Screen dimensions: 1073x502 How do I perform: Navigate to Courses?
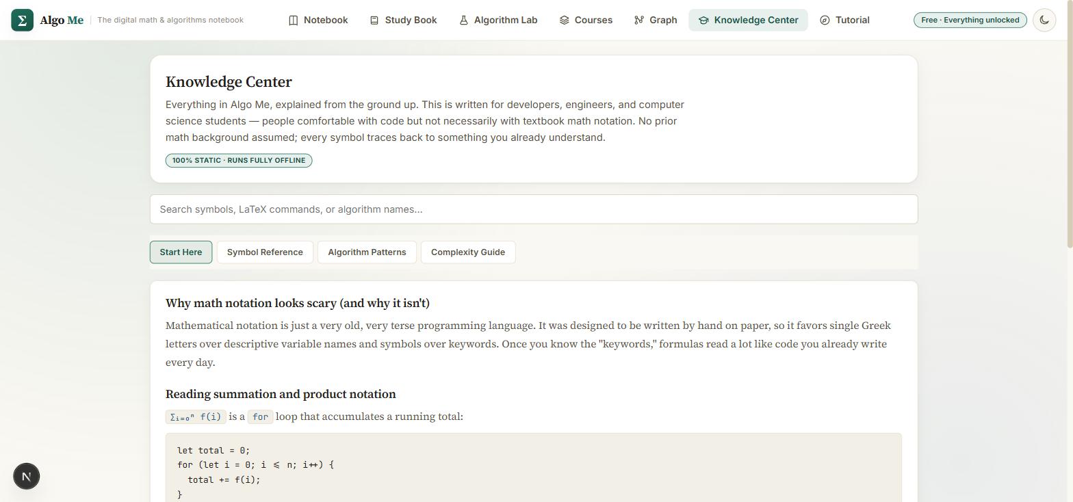click(x=586, y=20)
